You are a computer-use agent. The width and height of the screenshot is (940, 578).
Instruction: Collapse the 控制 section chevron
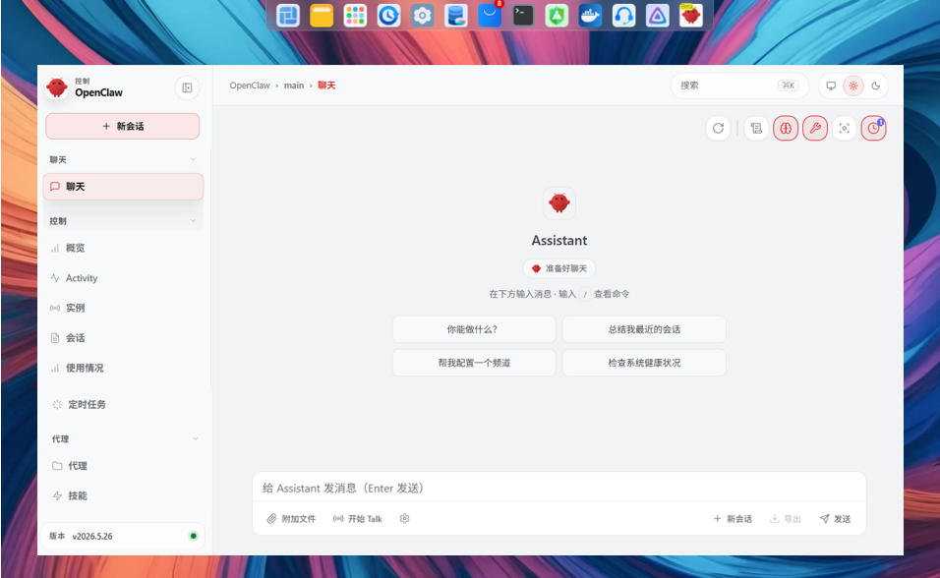(193, 220)
